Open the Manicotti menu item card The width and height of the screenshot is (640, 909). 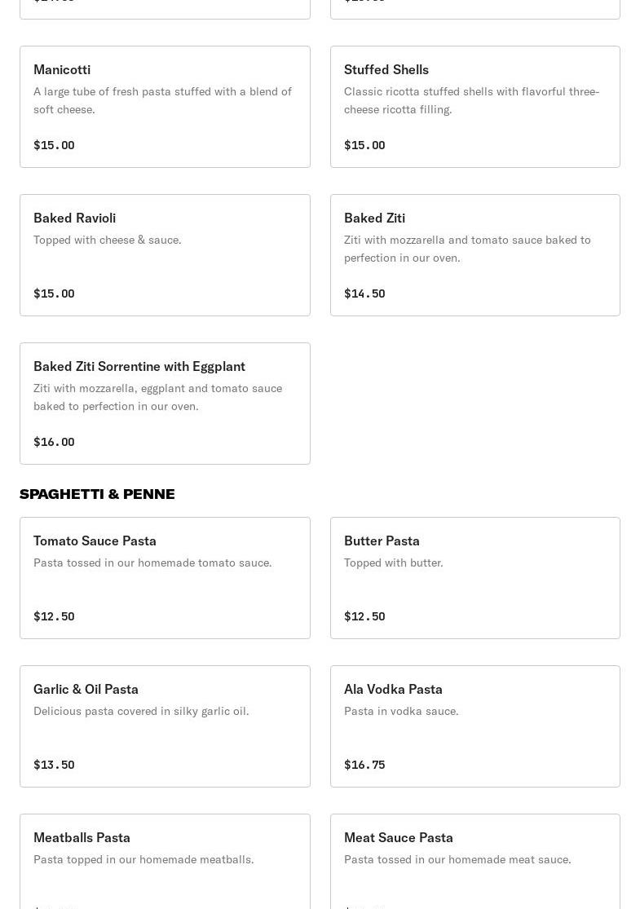[x=165, y=107]
